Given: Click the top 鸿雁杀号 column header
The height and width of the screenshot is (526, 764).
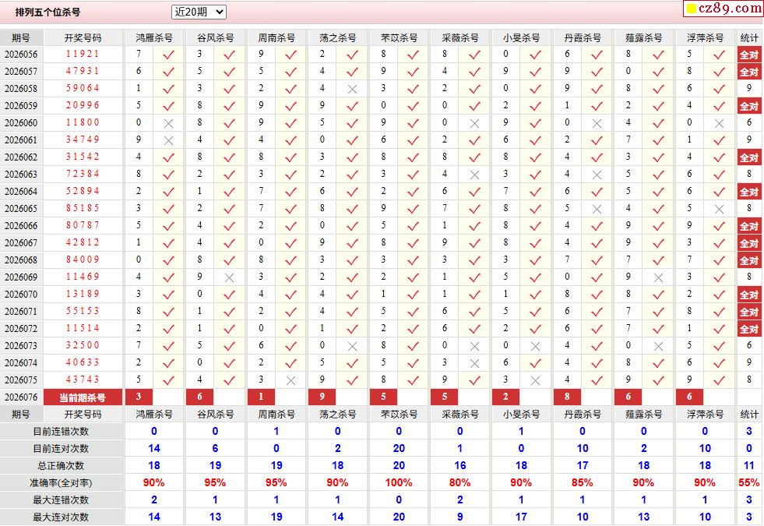Looking at the screenshot, I should tap(153, 37).
